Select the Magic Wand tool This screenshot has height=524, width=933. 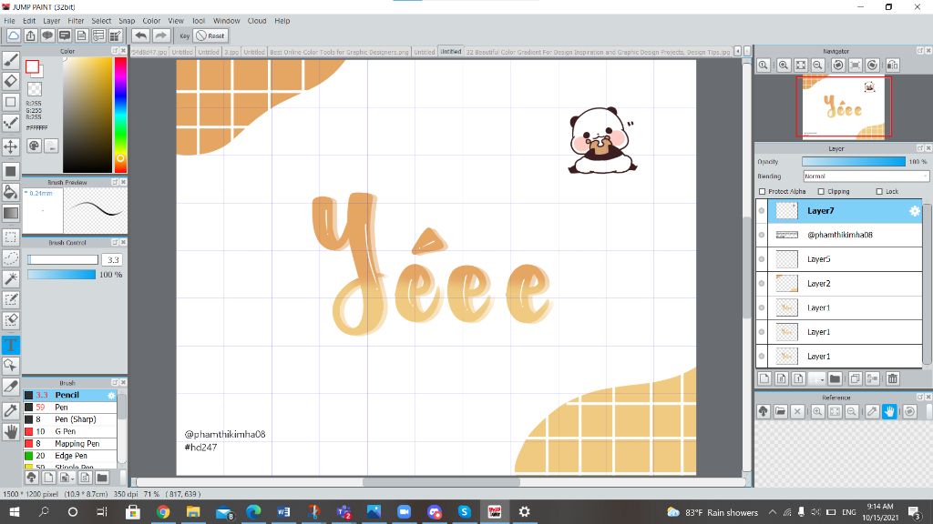click(11, 278)
